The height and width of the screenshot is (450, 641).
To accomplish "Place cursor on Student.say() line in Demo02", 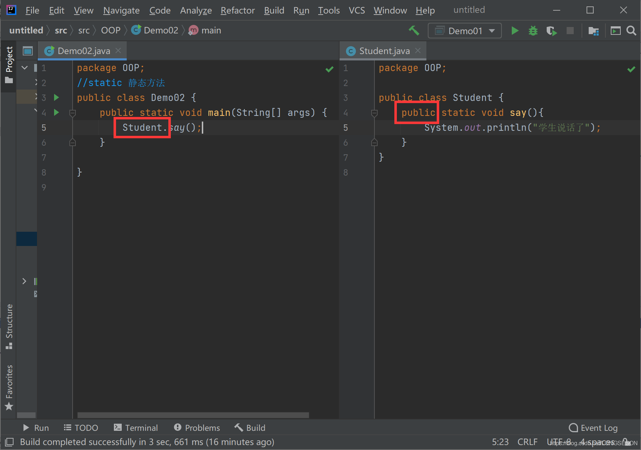I will 162,128.
